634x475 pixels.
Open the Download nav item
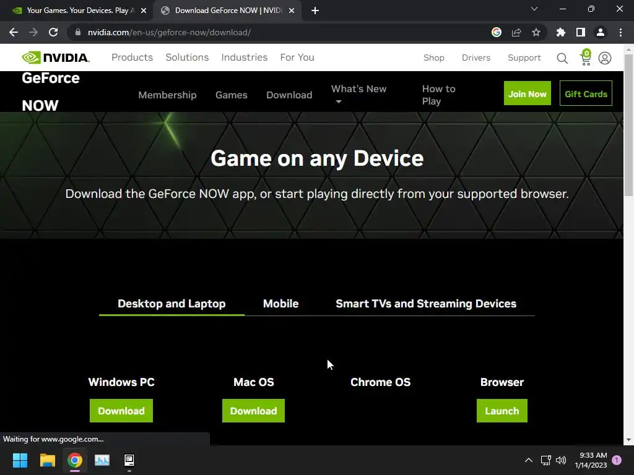tap(289, 95)
